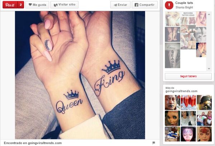
Task: Open the pin count badge showing 2
Action: pyautogui.click(x=21, y=5)
